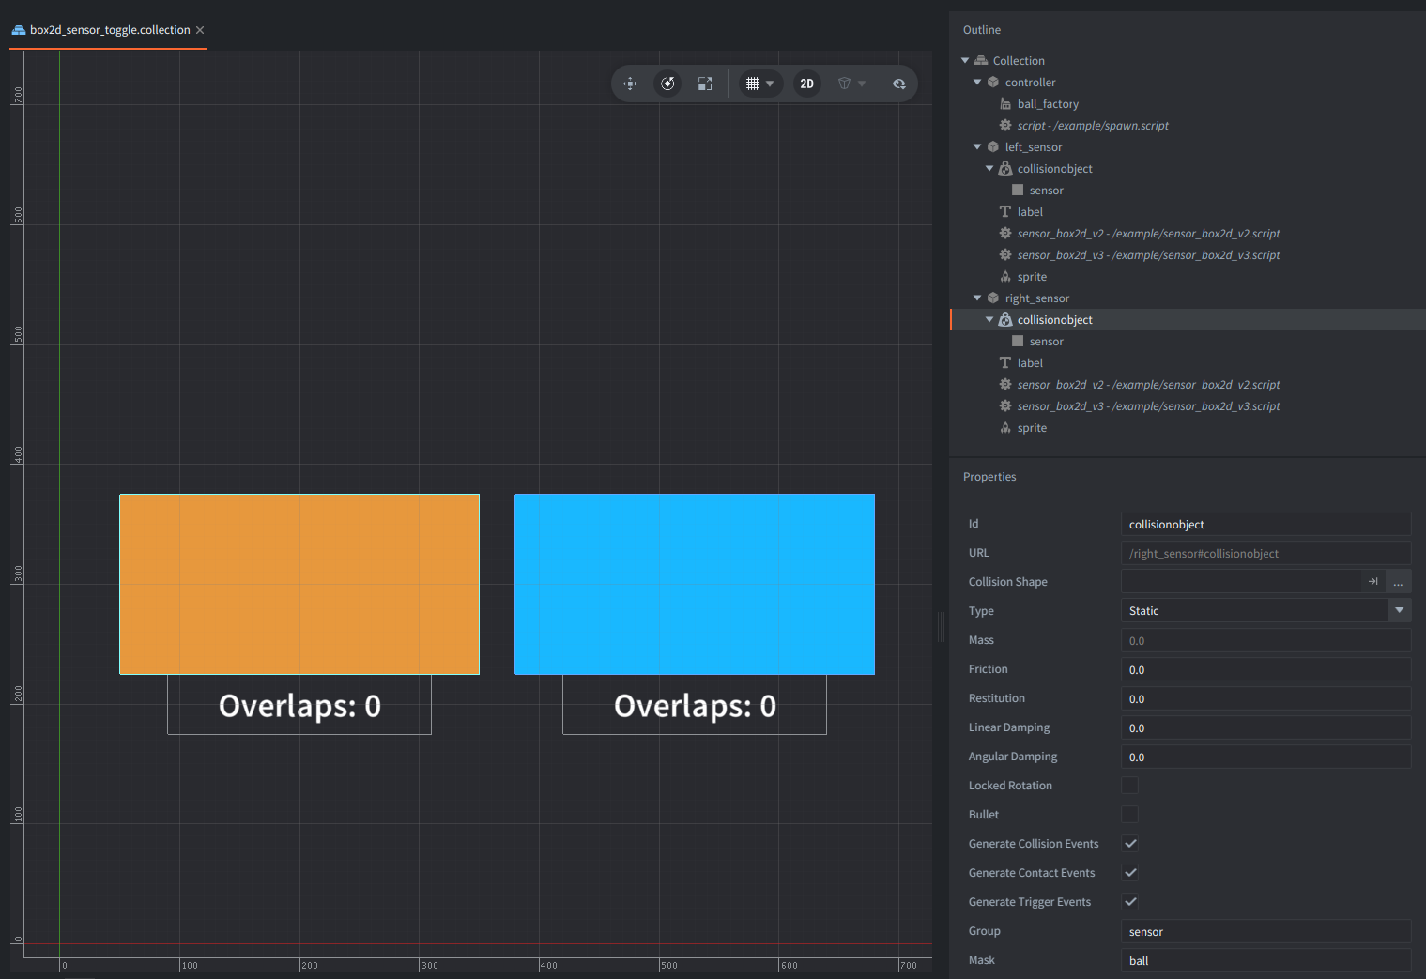Click the Collision Shape open-resource arrow button
This screenshot has height=979, width=1426.
pyautogui.click(x=1373, y=582)
